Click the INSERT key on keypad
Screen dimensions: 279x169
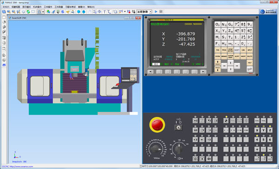click(x=243, y=57)
